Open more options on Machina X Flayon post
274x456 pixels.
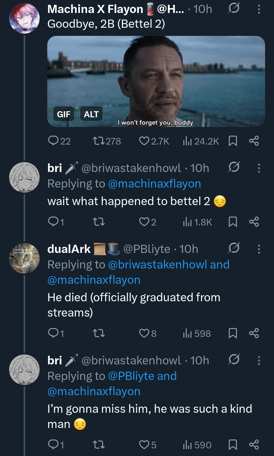tap(259, 9)
